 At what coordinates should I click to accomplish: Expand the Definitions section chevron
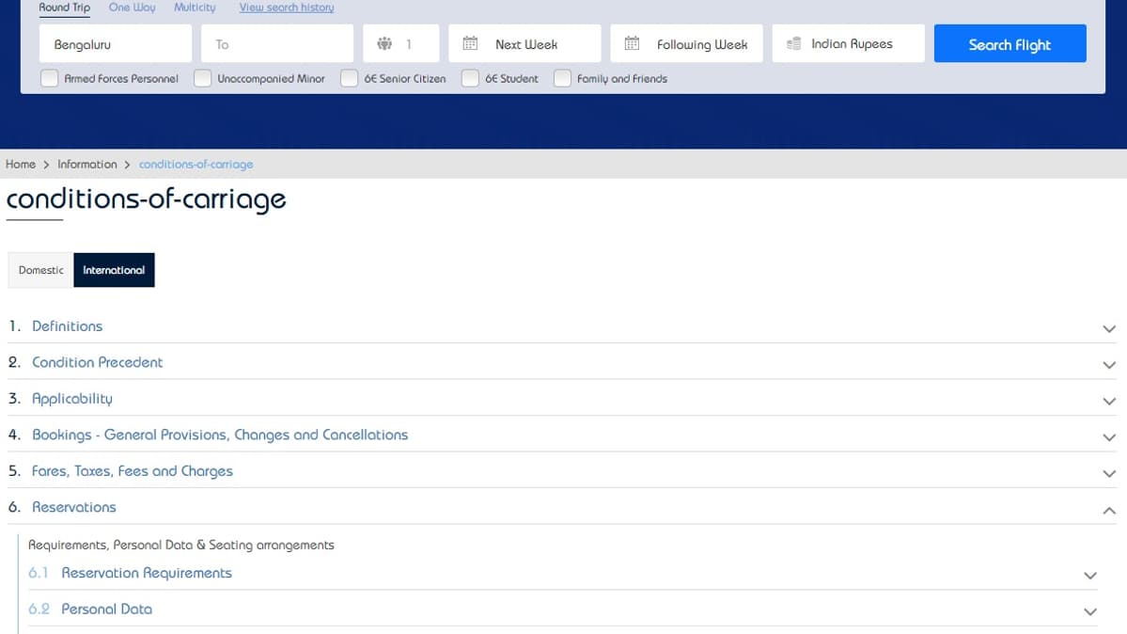pyautogui.click(x=1109, y=329)
